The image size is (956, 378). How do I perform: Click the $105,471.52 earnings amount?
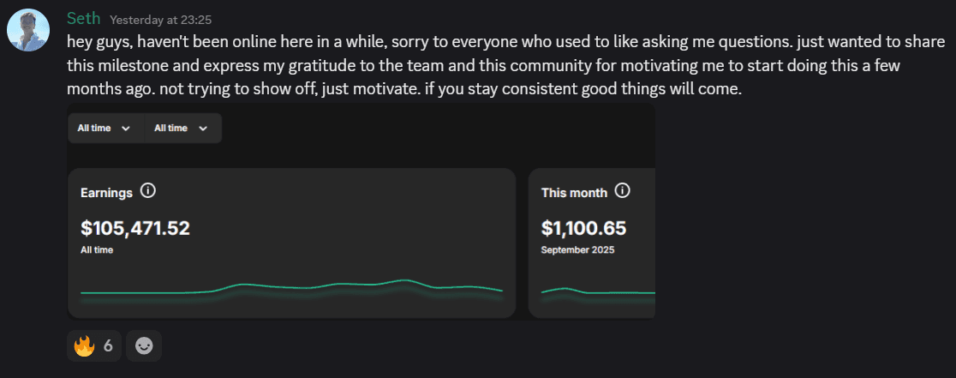tap(134, 228)
